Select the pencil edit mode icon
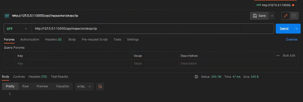Viewport: 303px width, 102px height. pyautogui.click(x=286, y=16)
